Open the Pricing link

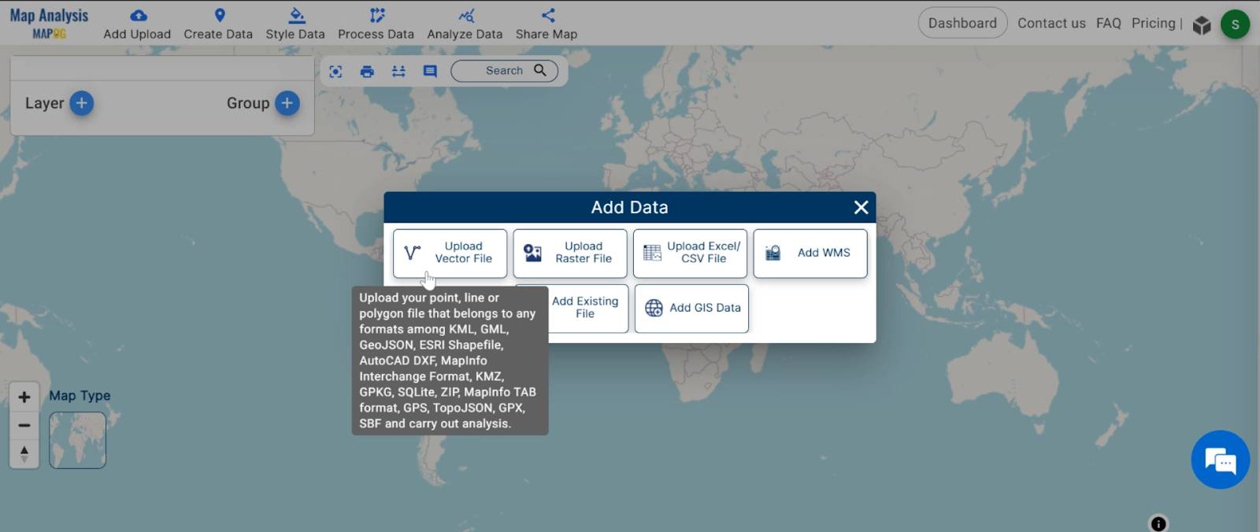[x=1153, y=23]
